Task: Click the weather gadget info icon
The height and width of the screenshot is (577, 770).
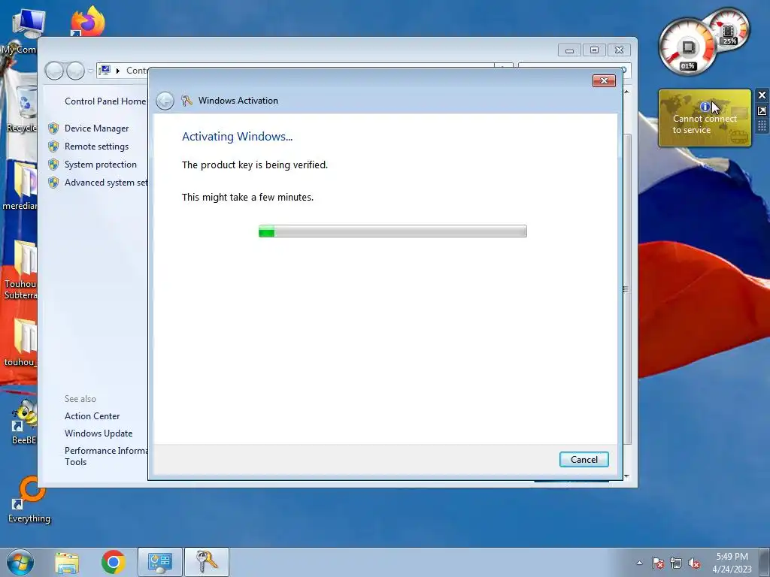Action: 705,107
